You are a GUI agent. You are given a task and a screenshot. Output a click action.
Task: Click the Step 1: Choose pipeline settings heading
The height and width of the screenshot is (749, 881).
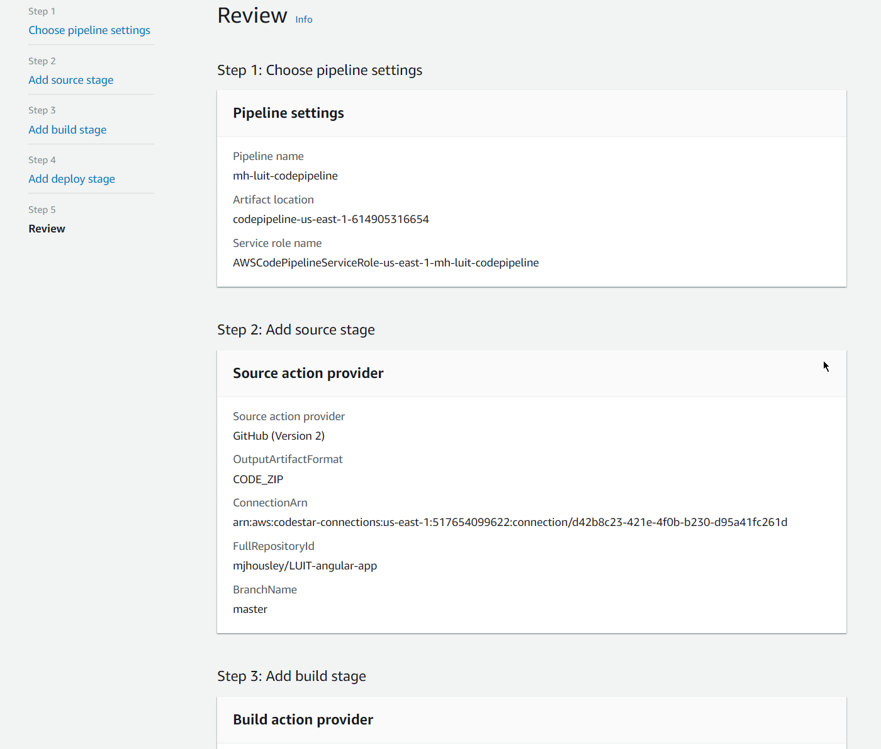[x=320, y=71]
